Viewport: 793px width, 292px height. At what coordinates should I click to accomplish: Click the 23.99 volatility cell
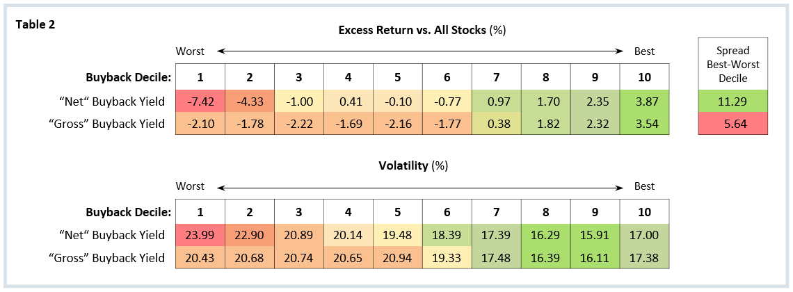click(x=200, y=236)
